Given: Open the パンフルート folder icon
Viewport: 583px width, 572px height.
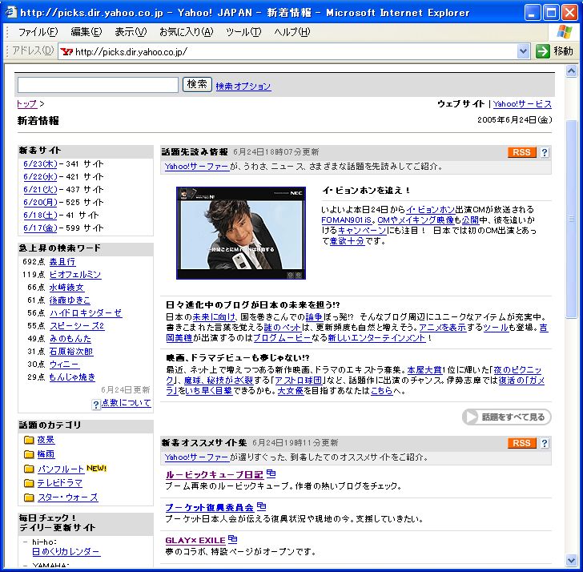Looking at the screenshot, I should pos(29,469).
